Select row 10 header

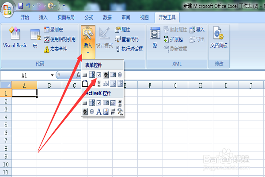point(6,164)
